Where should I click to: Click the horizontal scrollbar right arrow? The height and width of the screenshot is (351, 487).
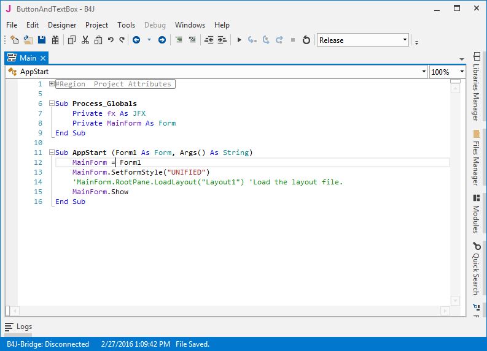point(445,311)
